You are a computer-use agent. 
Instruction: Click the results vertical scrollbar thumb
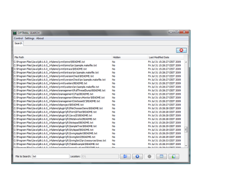click(x=186, y=130)
